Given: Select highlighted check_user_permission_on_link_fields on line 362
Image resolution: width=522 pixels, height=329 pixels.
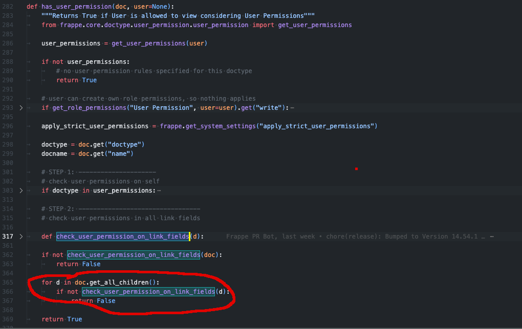Looking at the screenshot, I should click(133, 254).
